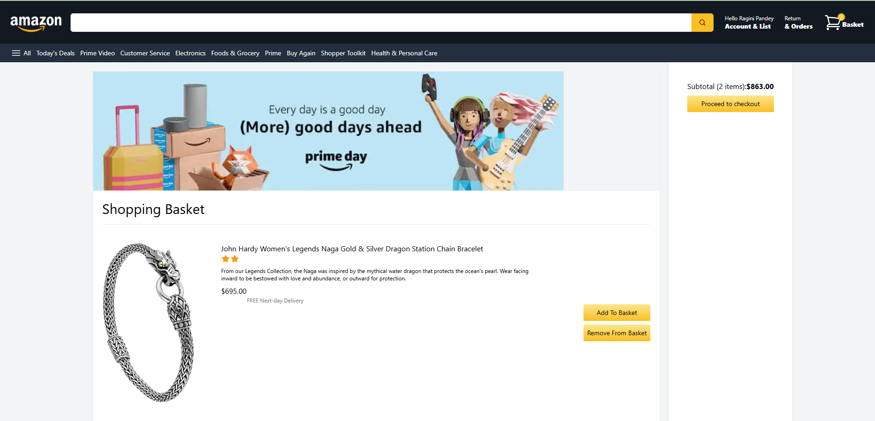Click the two-star product rating
The width and height of the screenshot is (875, 421).
coord(230,259)
